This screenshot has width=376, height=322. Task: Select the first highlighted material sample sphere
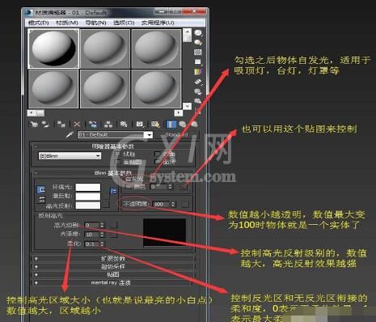click(x=53, y=49)
